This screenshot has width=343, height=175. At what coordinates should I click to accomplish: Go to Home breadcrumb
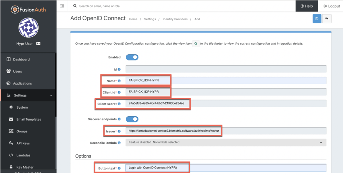(x=133, y=19)
